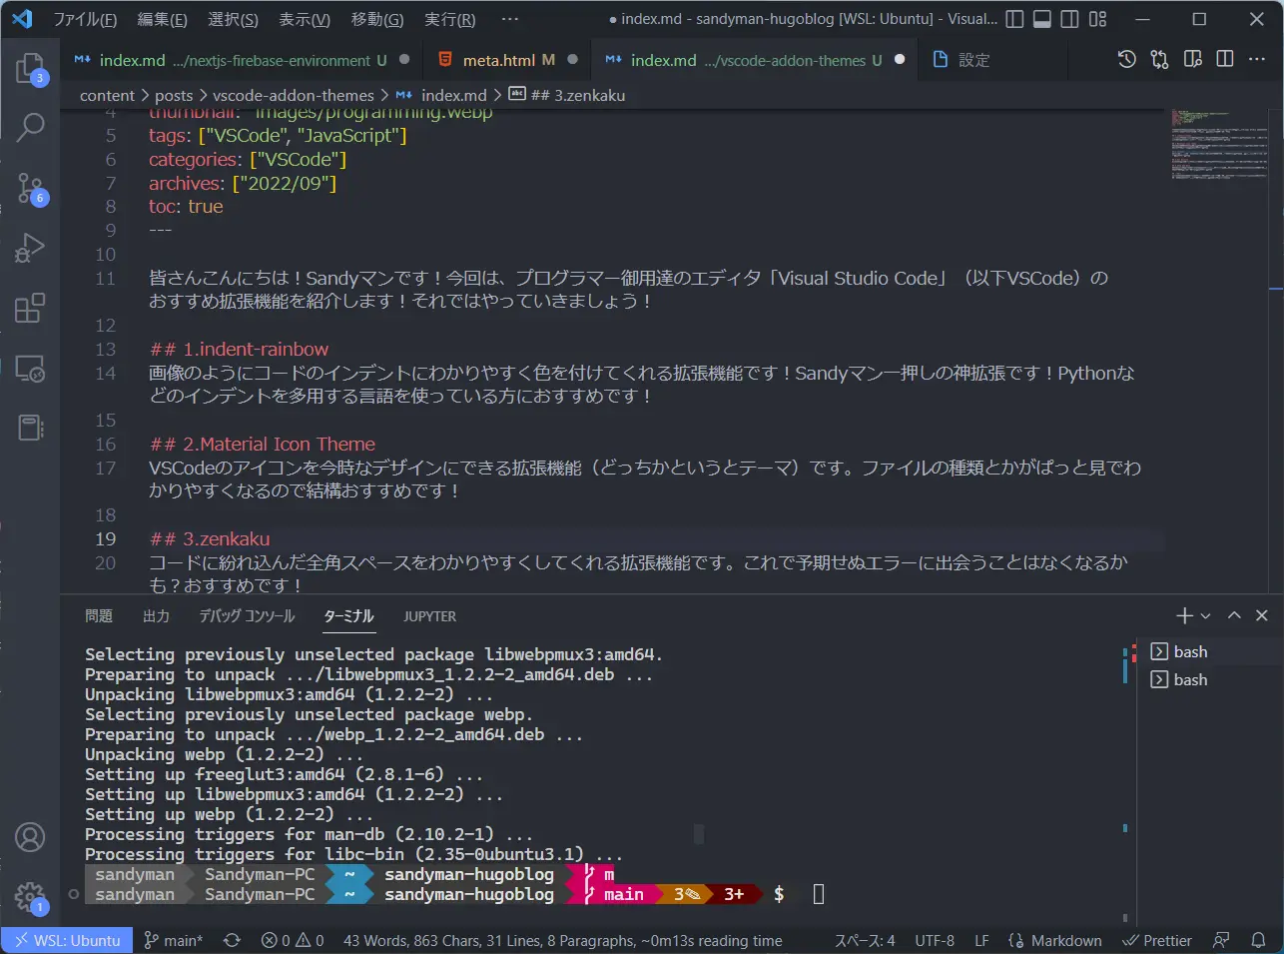Switch to the 問題 panel tab
This screenshot has width=1284, height=954.
click(x=99, y=616)
